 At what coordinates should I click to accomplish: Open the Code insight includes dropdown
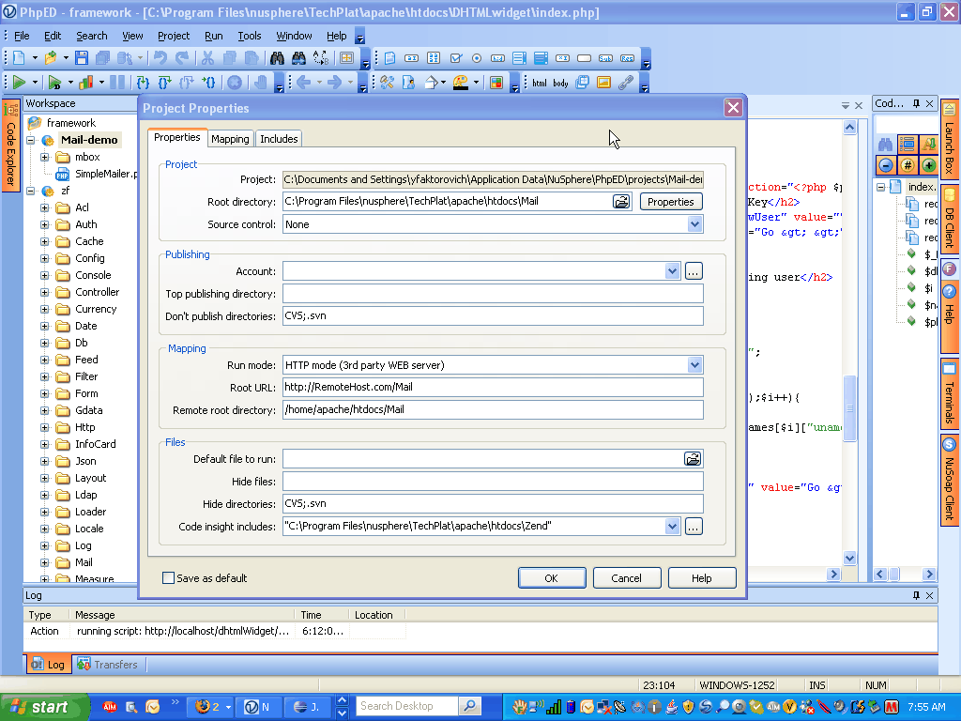(x=672, y=526)
